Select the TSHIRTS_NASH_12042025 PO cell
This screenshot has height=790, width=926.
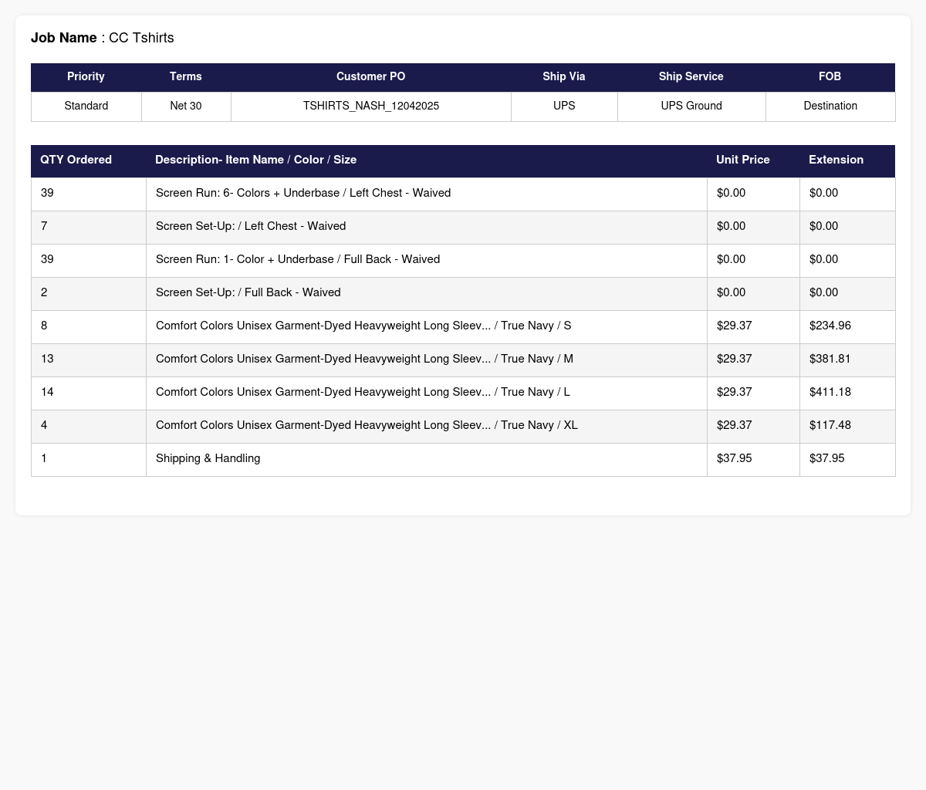(371, 106)
